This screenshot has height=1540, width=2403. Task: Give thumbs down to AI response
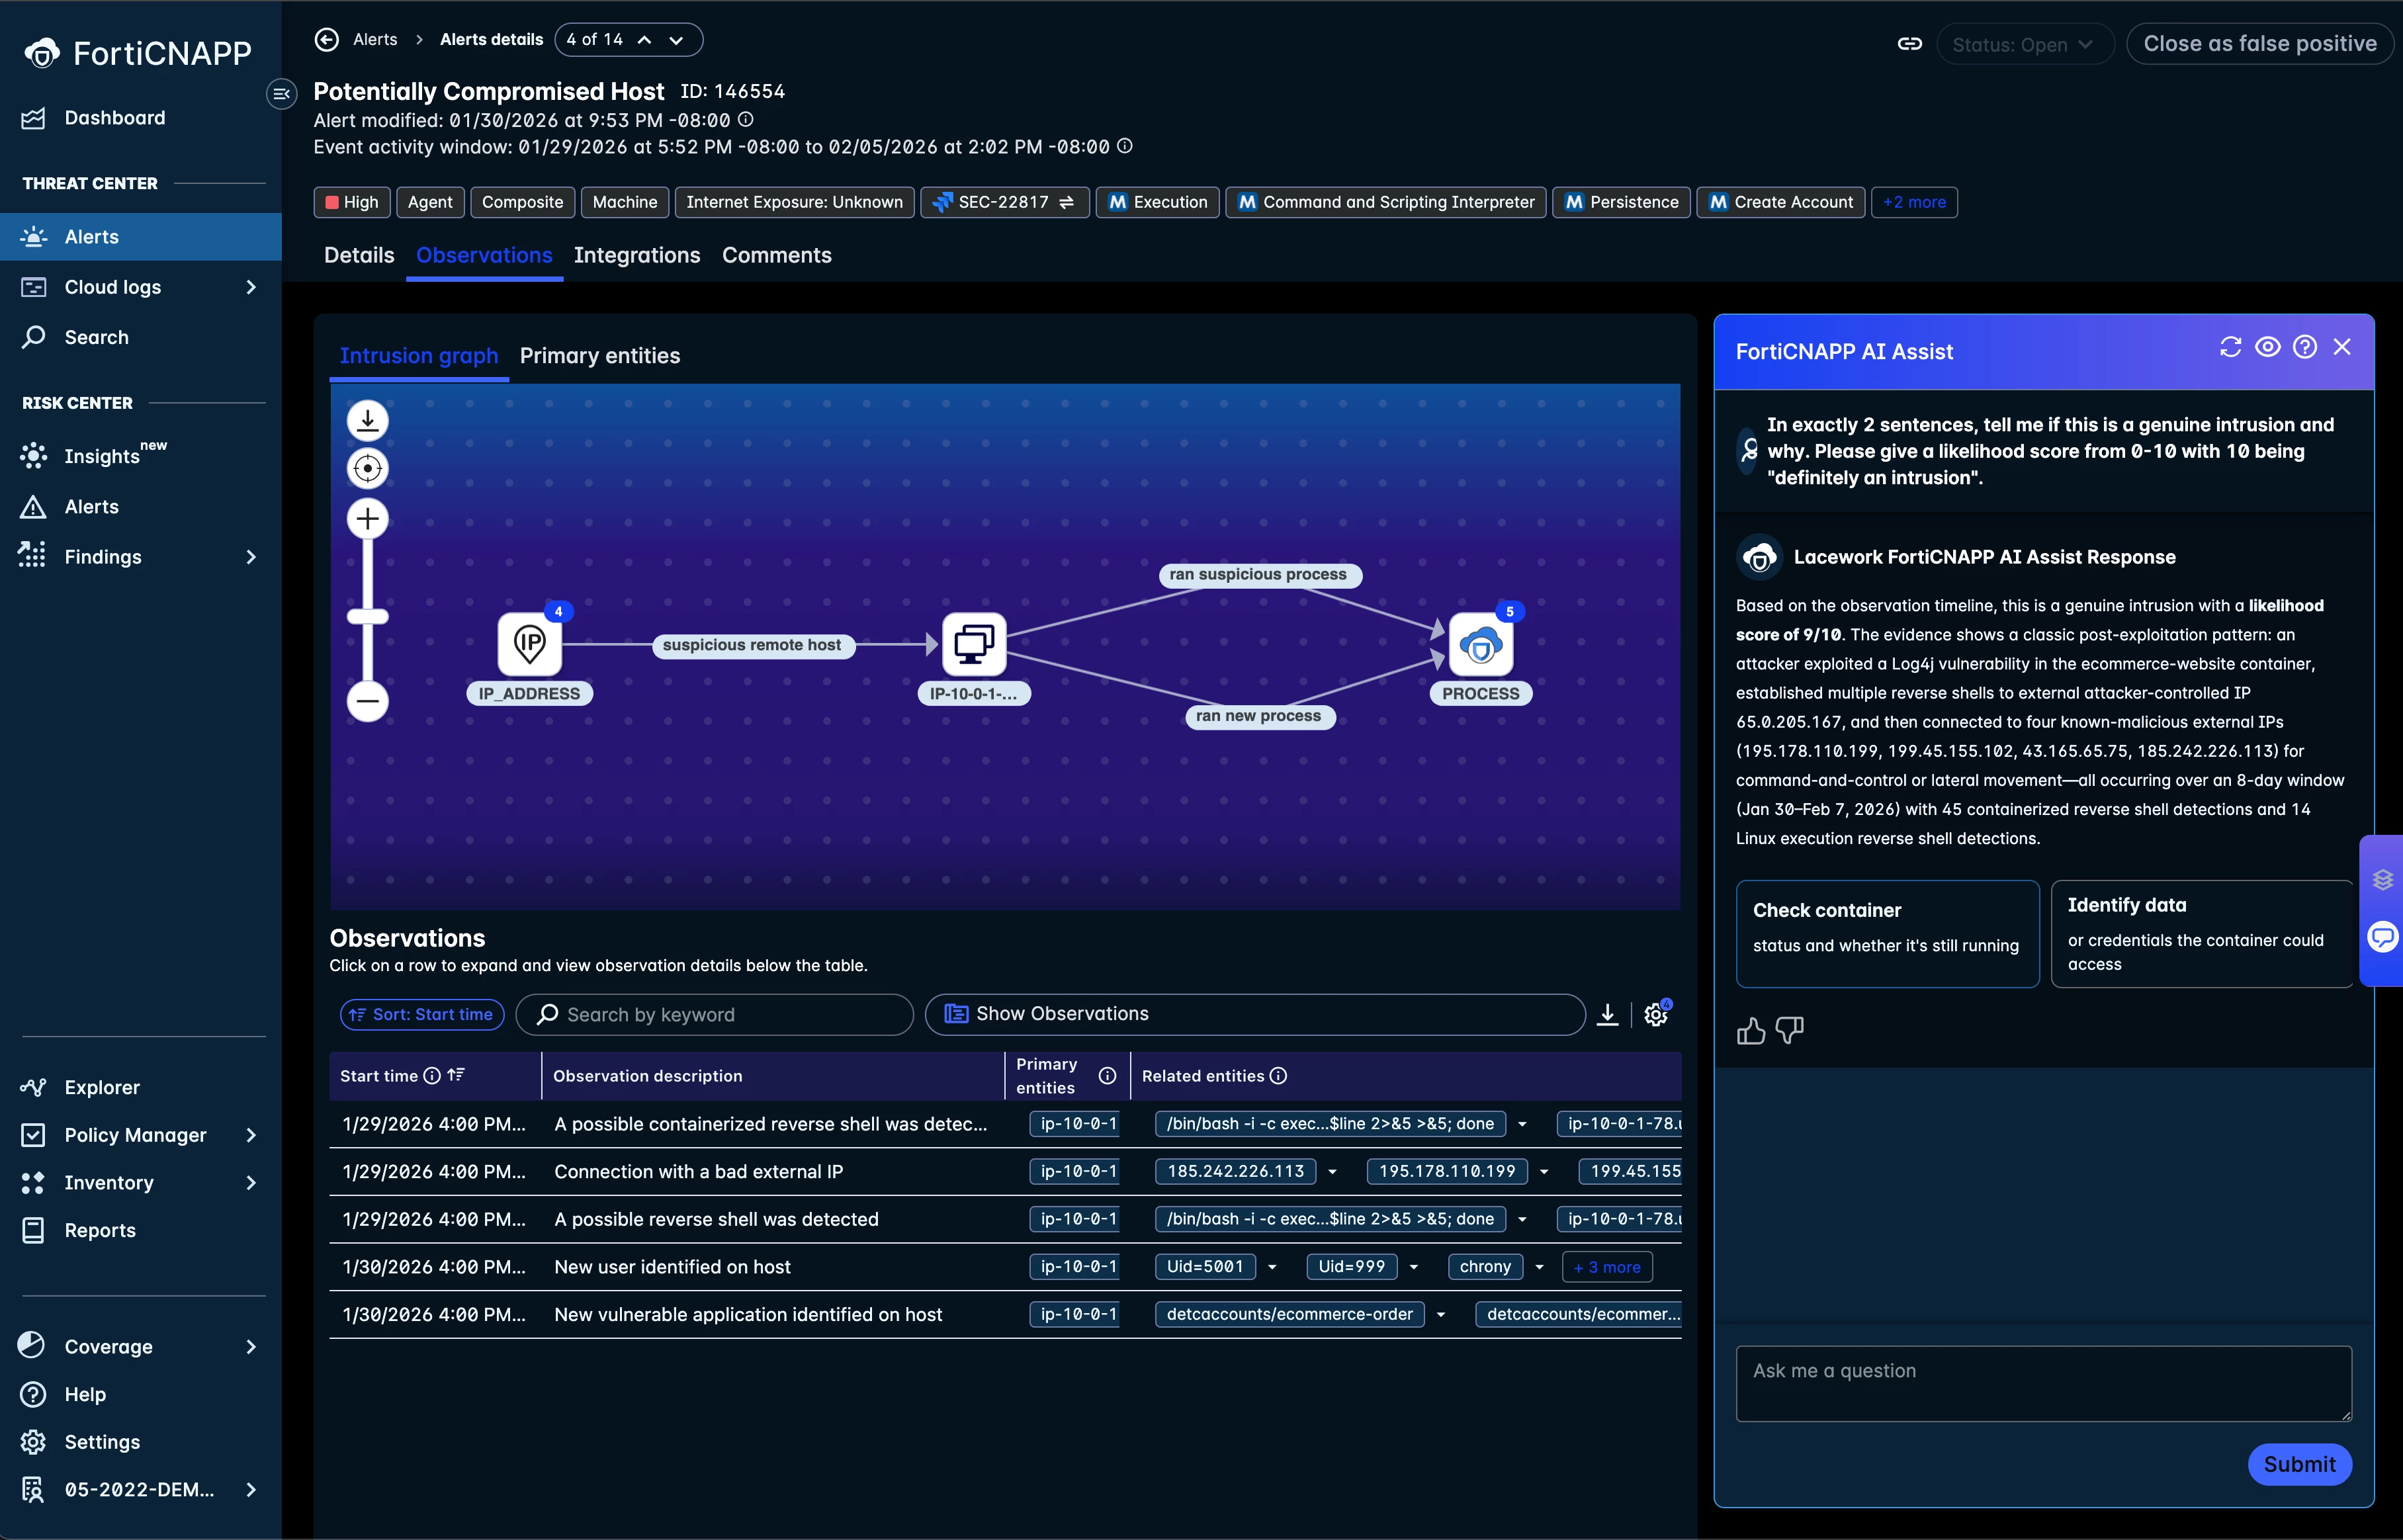coord(1789,1030)
